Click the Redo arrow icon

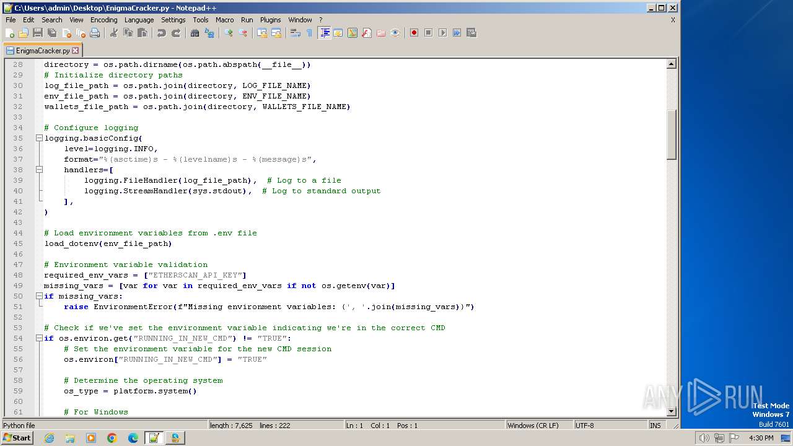point(175,33)
